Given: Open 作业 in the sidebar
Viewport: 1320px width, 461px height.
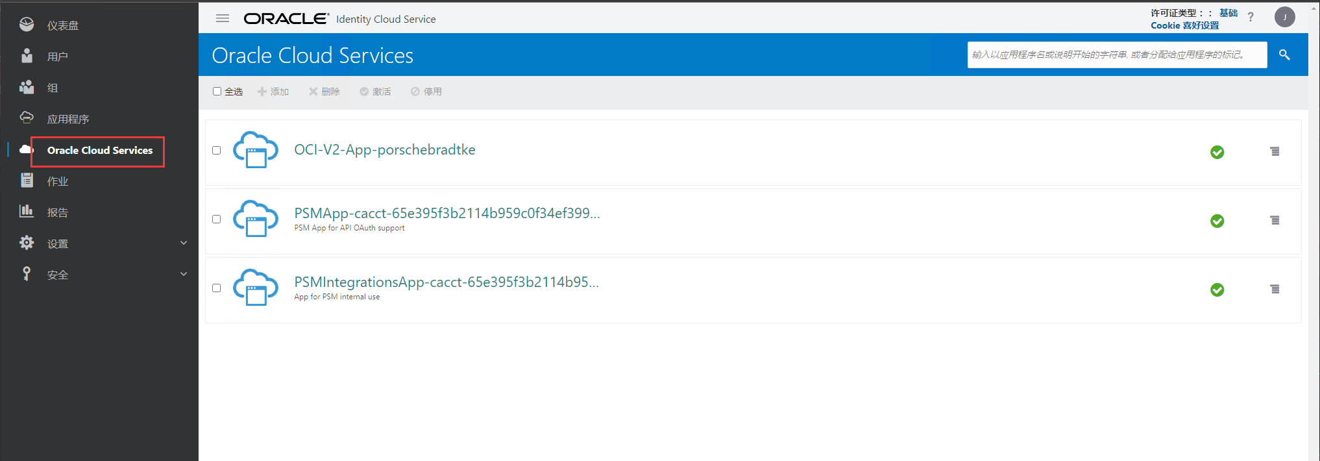Looking at the screenshot, I should pyautogui.click(x=58, y=181).
